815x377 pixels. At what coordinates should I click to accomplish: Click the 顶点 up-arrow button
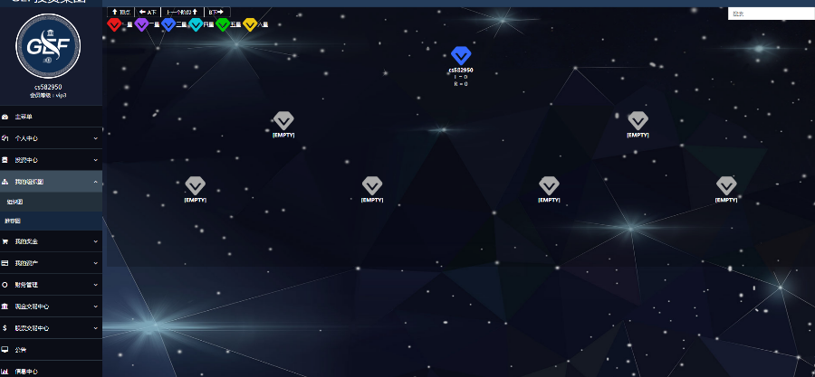point(120,12)
